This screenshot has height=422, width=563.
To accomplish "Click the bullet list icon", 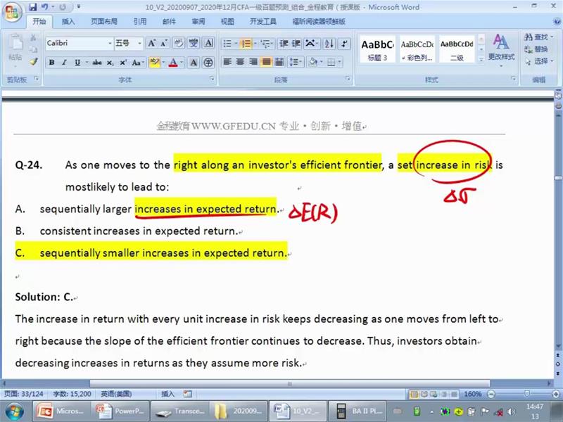I will 227,44.
